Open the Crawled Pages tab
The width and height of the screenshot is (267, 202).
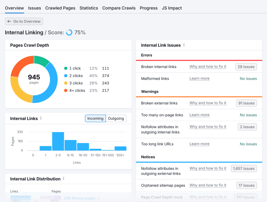pos(60,8)
